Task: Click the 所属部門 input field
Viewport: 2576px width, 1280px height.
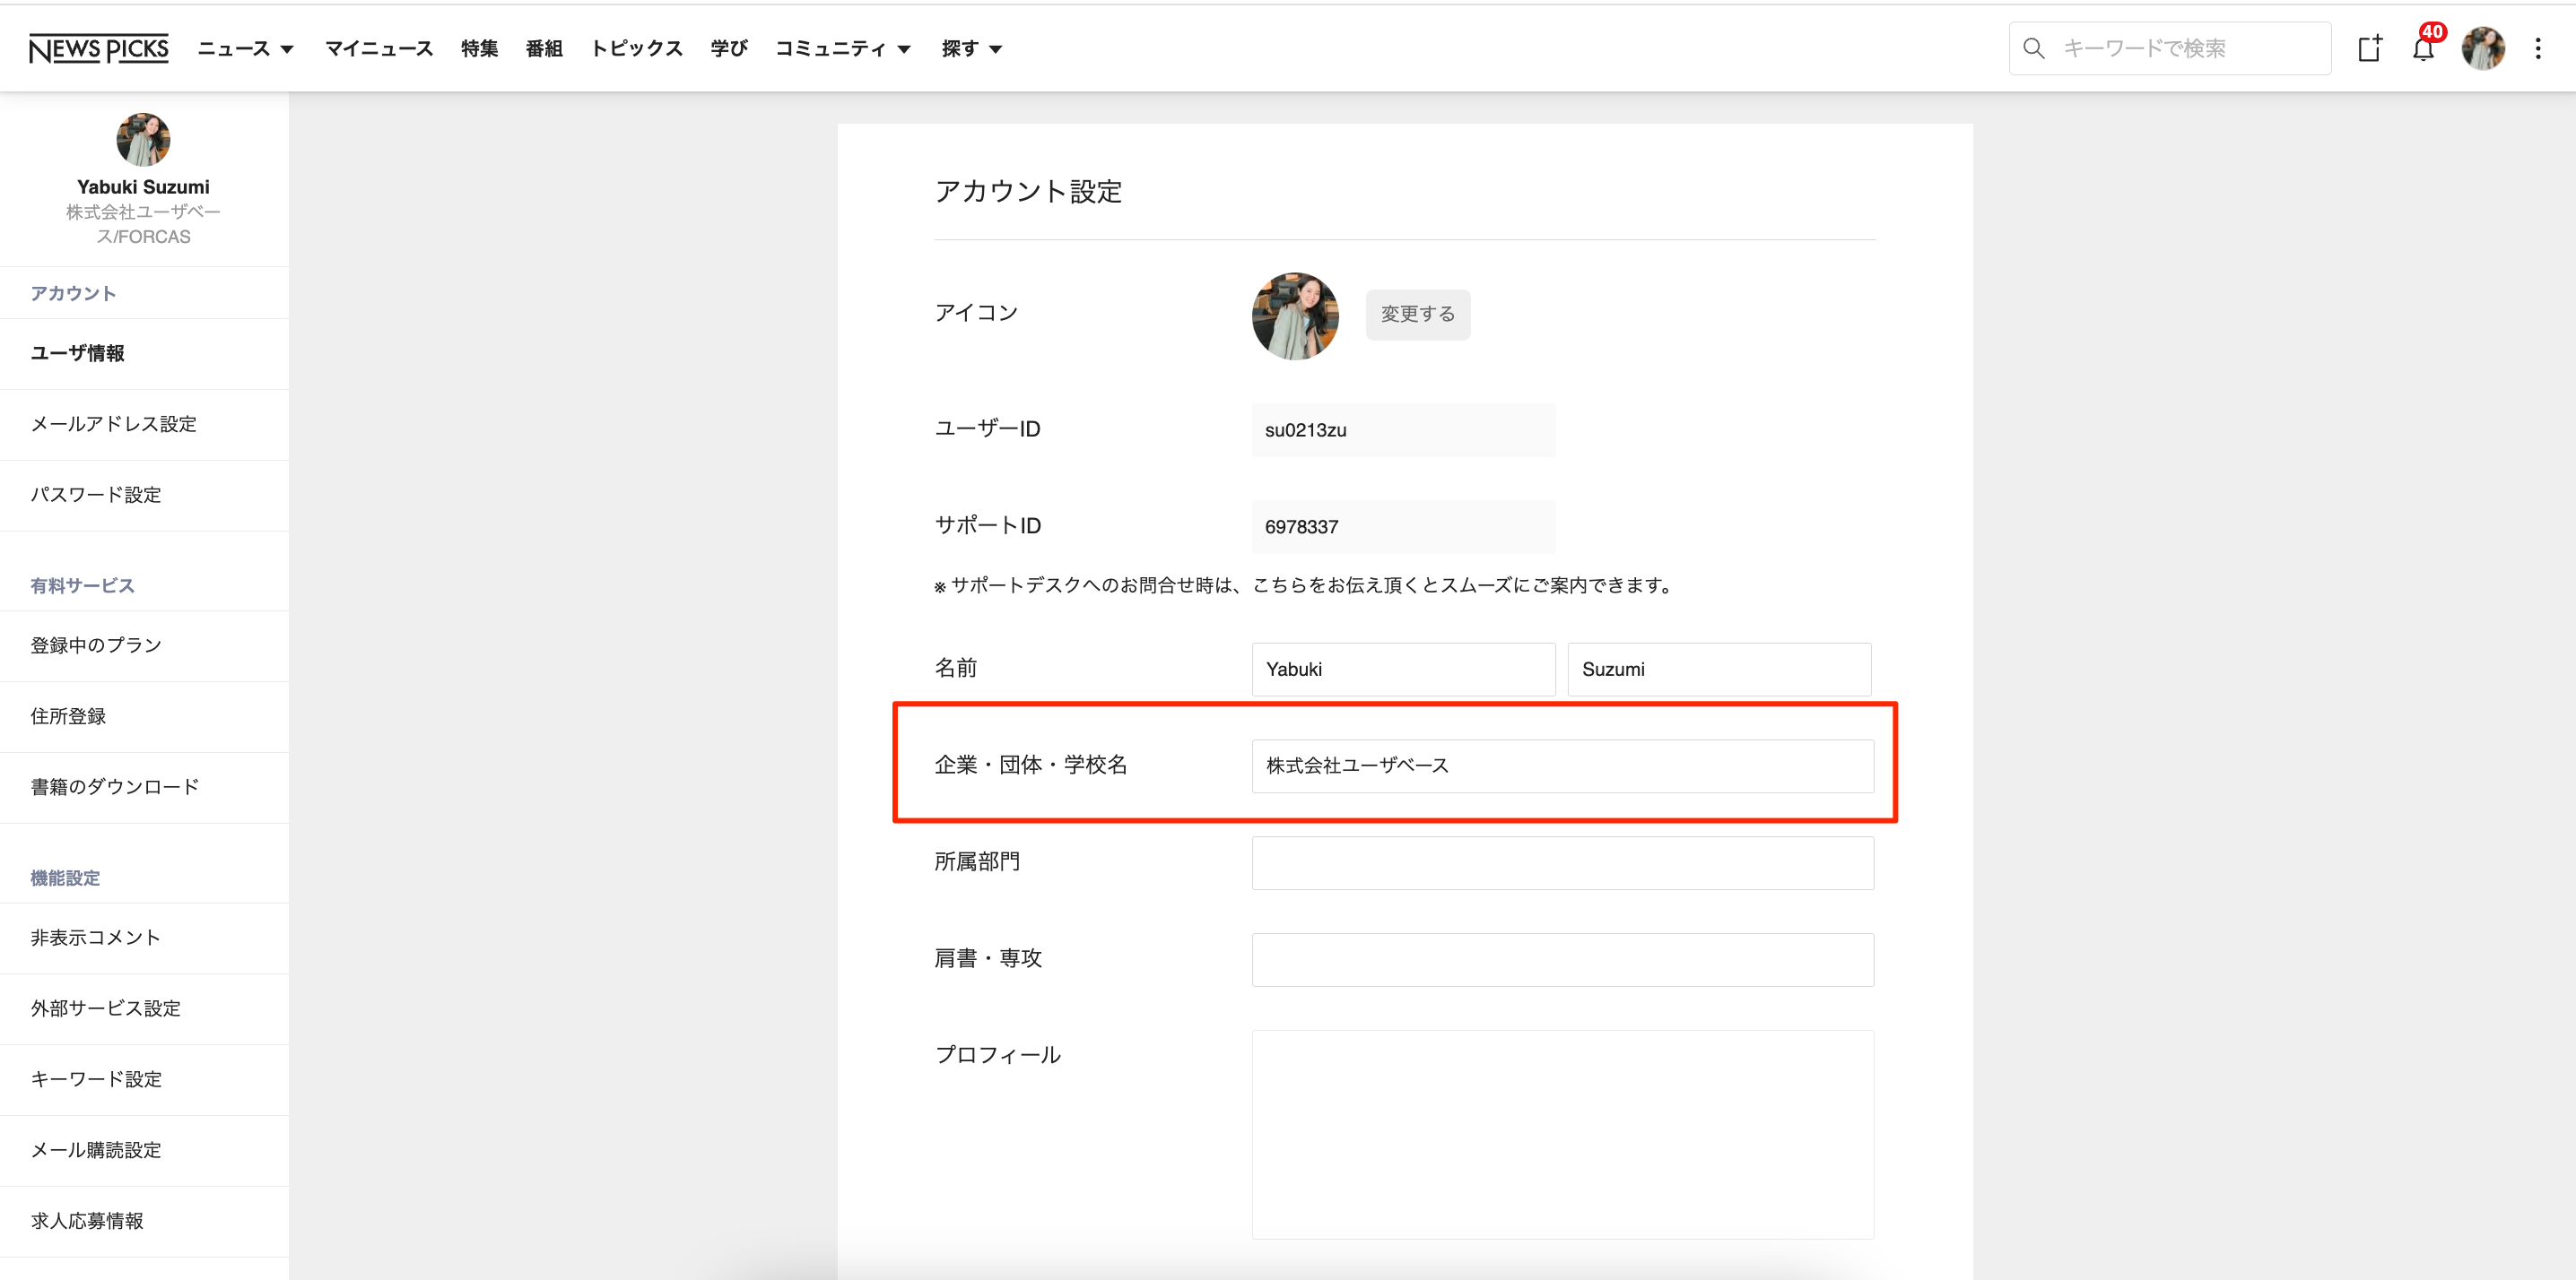Action: (1562, 862)
